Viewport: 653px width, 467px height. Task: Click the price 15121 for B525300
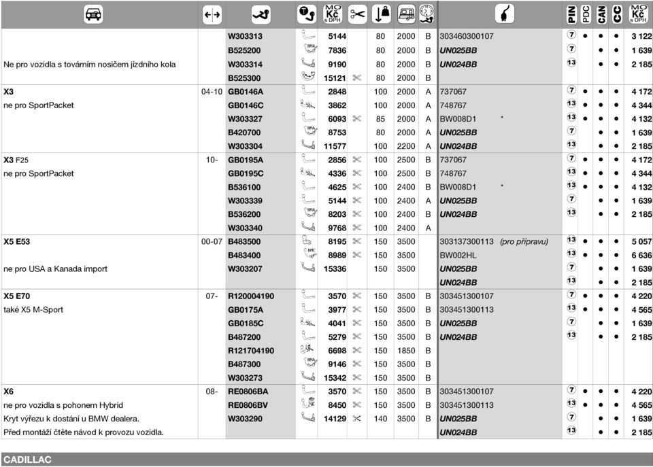[335, 77]
